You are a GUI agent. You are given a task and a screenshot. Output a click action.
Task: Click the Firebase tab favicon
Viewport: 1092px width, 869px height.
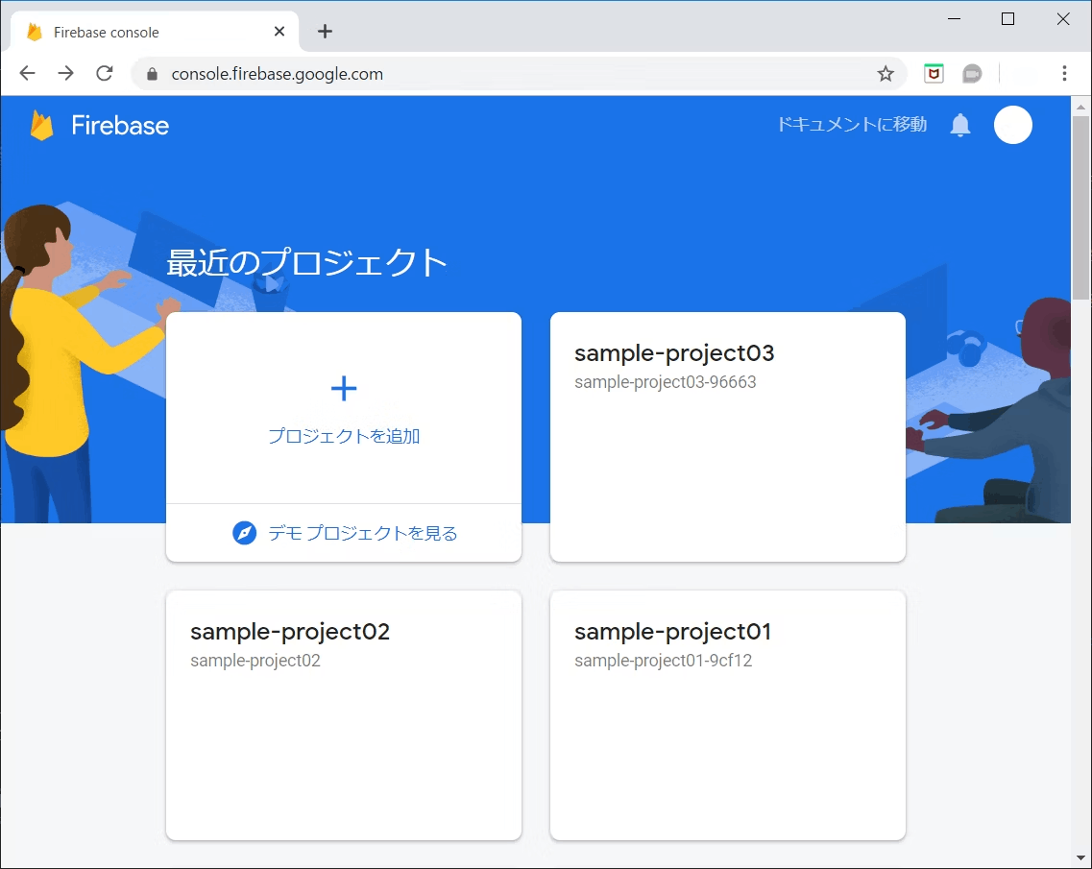[35, 32]
